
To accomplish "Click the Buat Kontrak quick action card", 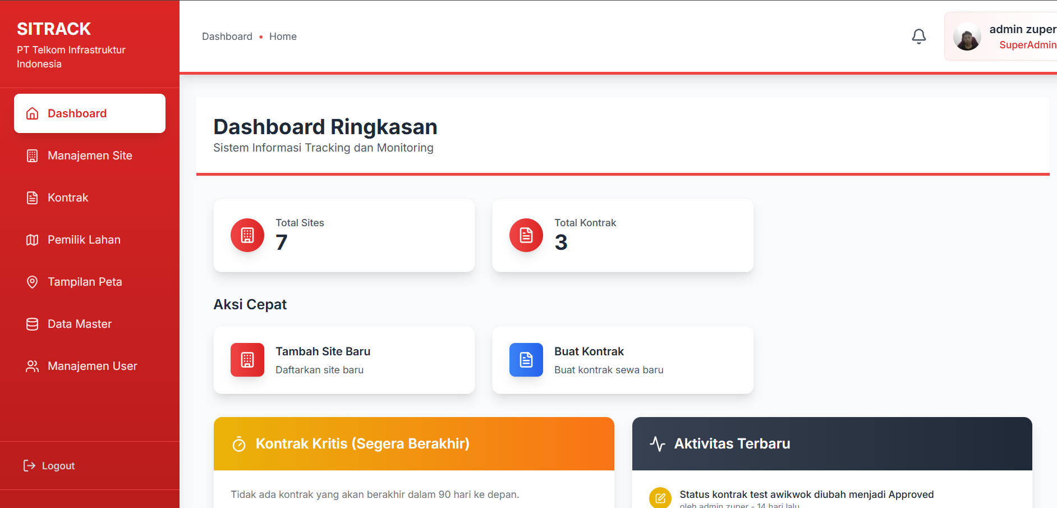I will [x=623, y=360].
